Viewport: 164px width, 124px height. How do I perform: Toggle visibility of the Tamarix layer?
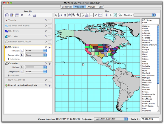pos(49,21)
